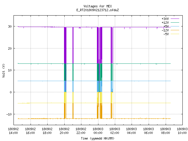
Task: Click the y-axis label 'Volt (V)'
Action: pyautogui.click(x=4, y=70)
